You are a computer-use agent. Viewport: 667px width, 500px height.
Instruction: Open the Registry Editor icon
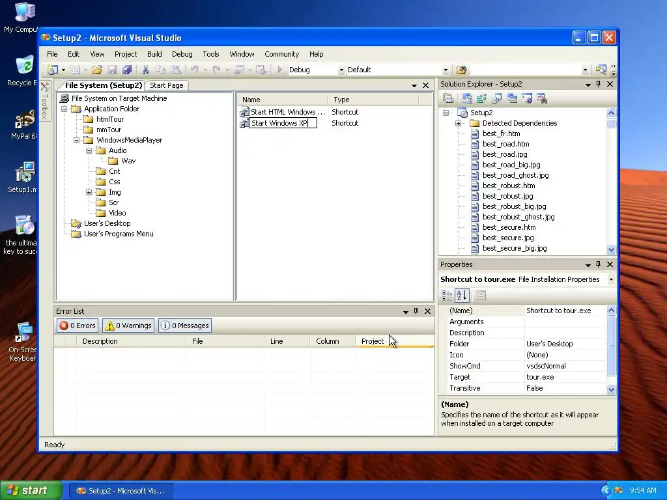click(481, 99)
